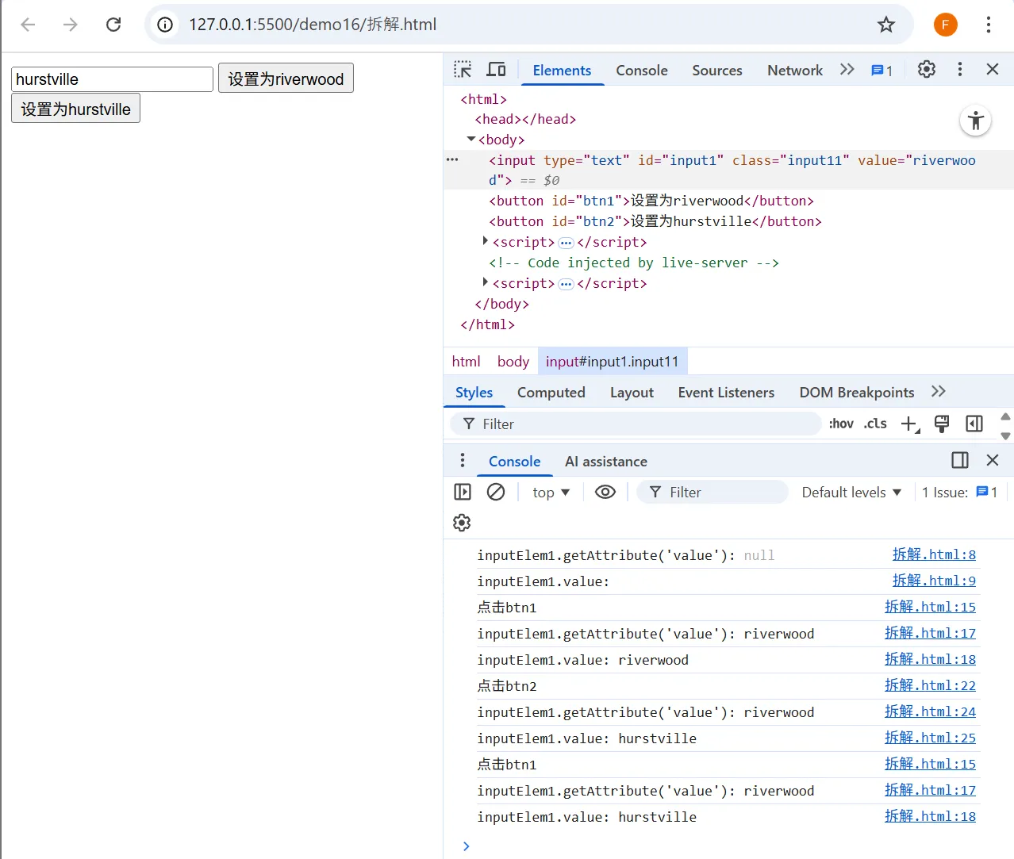Switch to the Network tab
This screenshot has width=1014, height=859.
(794, 71)
